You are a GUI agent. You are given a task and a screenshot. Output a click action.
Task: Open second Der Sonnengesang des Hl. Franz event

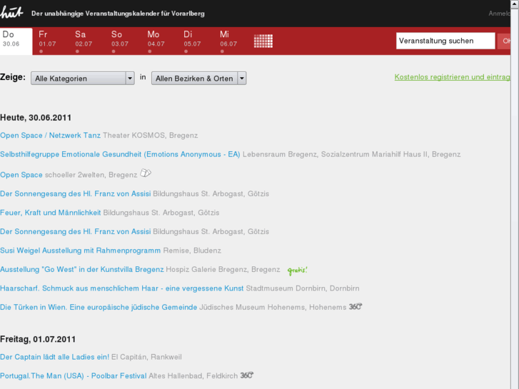pos(76,231)
